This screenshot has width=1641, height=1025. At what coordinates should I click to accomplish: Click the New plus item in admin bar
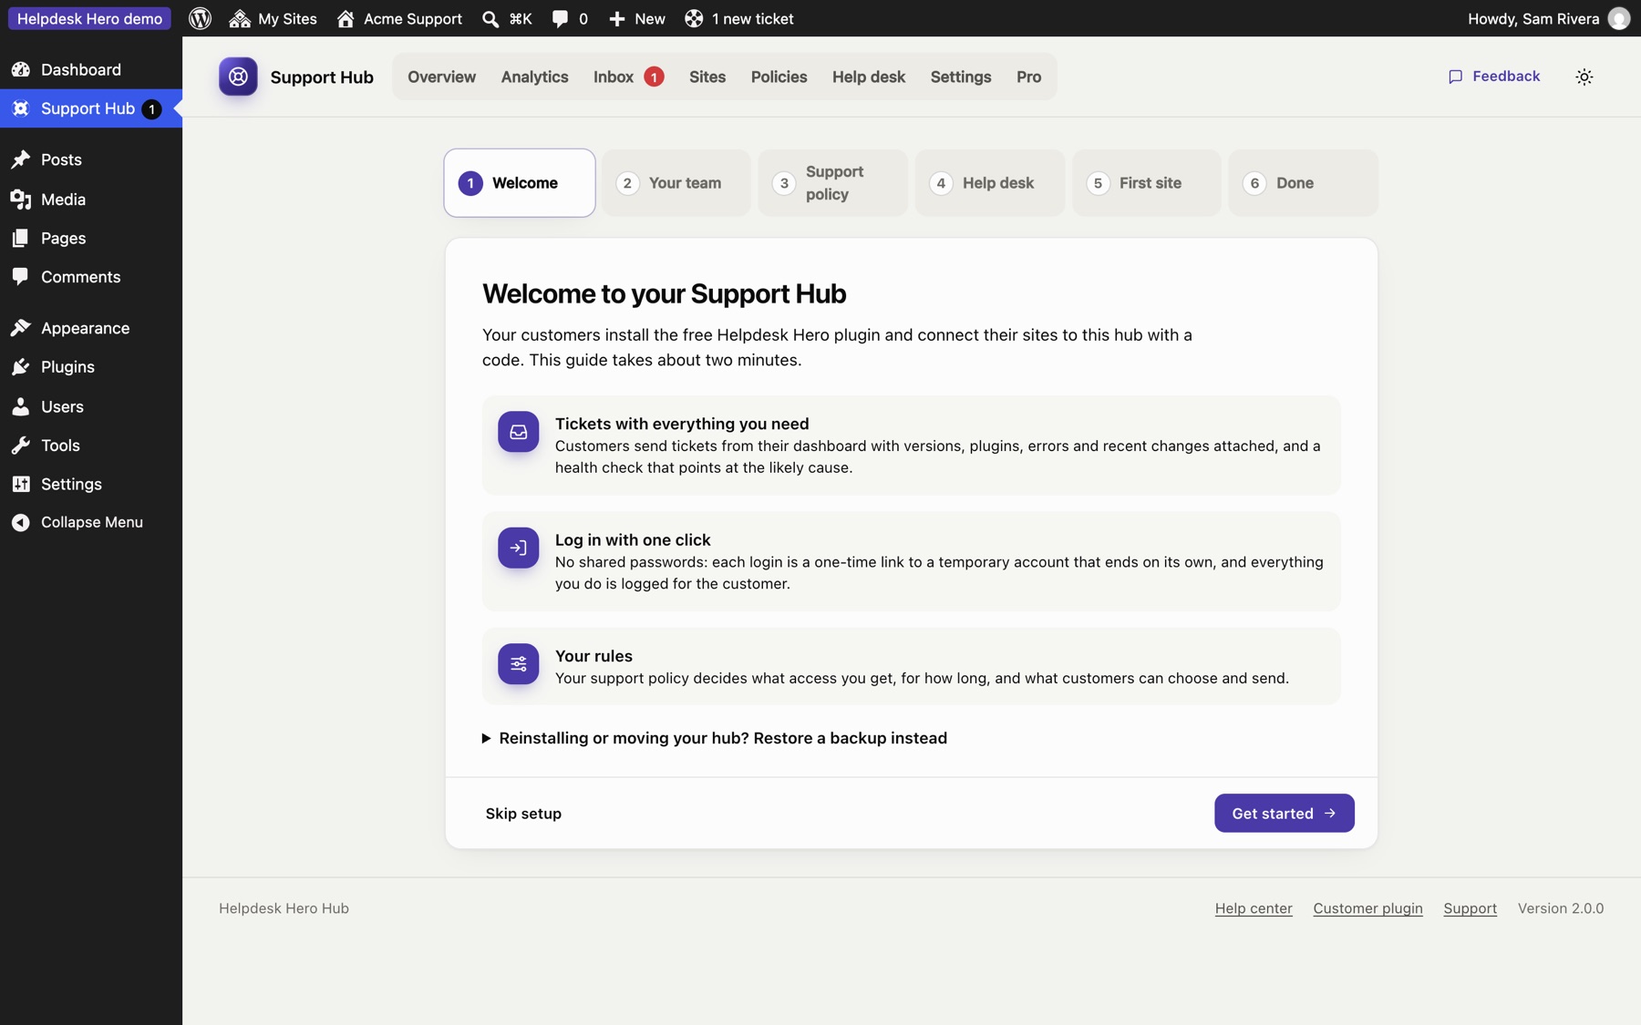coord(636,18)
